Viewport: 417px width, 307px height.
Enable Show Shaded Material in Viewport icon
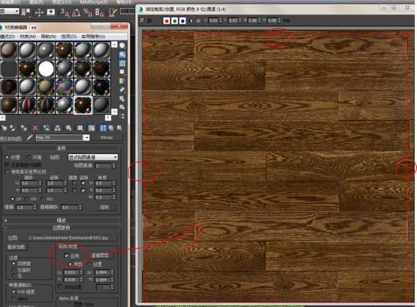pyautogui.click(x=92, y=128)
